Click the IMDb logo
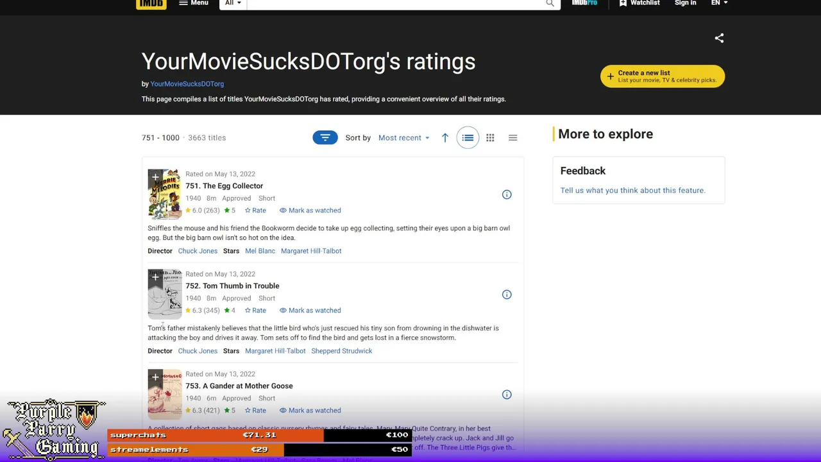 (151, 4)
